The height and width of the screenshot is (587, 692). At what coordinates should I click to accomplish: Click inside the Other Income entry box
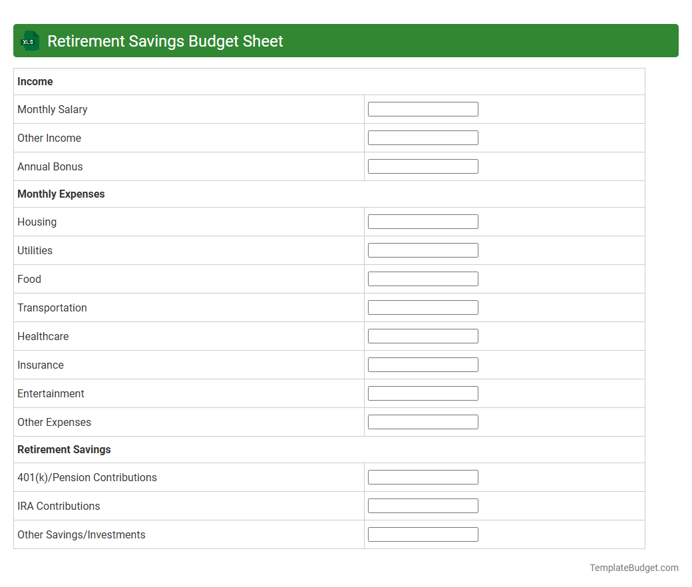pos(423,137)
